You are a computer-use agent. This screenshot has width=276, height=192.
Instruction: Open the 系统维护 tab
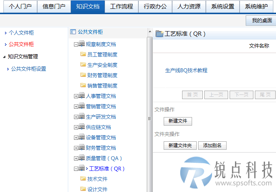pos(256,7)
